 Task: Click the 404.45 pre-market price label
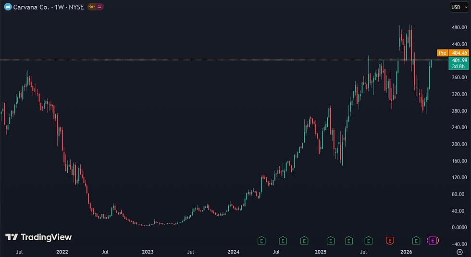pyautogui.click(x=459, y=53)
